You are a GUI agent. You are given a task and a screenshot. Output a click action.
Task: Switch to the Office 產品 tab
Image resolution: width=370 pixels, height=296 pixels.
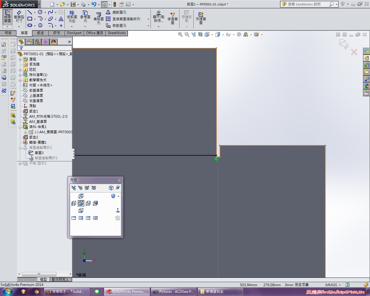click(95, 33)
